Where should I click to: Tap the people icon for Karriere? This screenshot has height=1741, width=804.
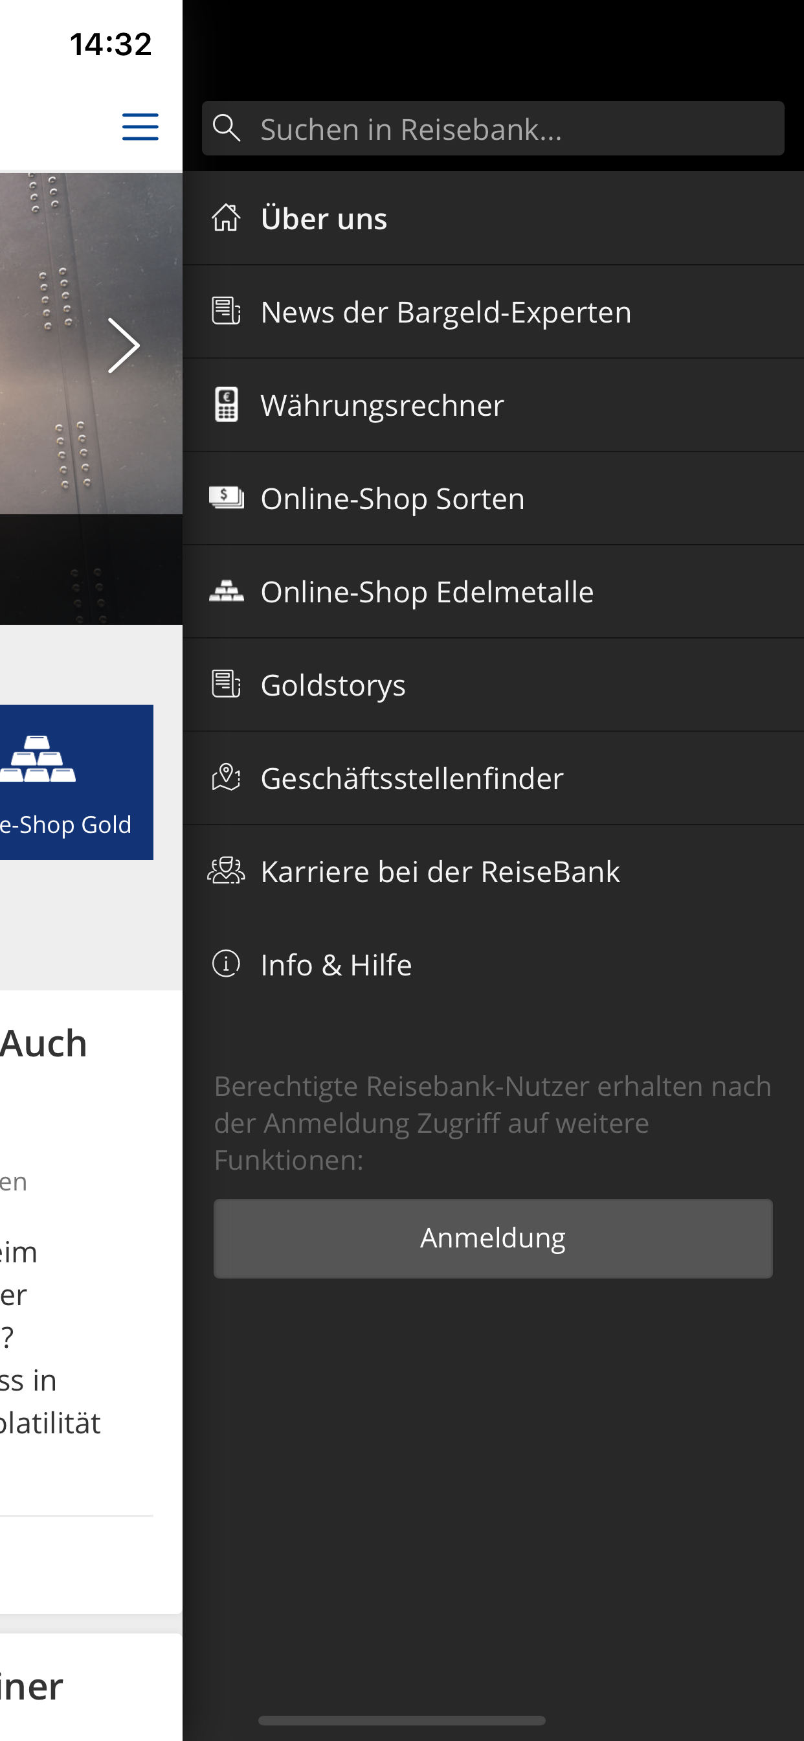point(226,870)
